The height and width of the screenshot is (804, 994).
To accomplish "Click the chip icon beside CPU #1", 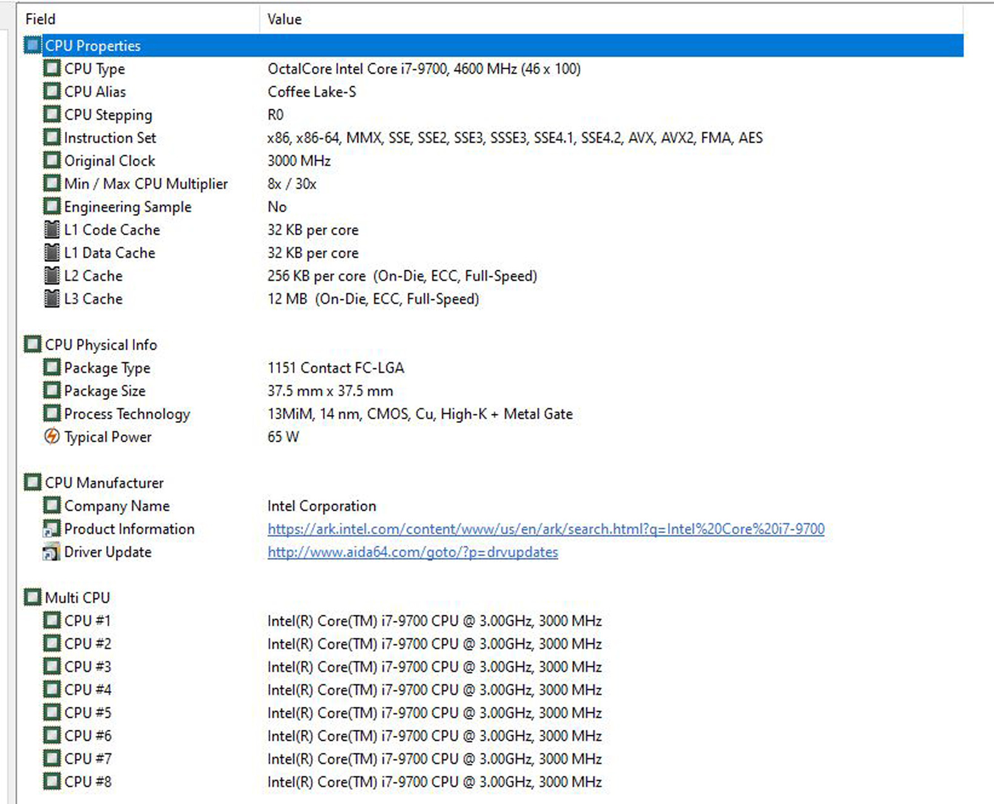I will click(x=52, y=621).
